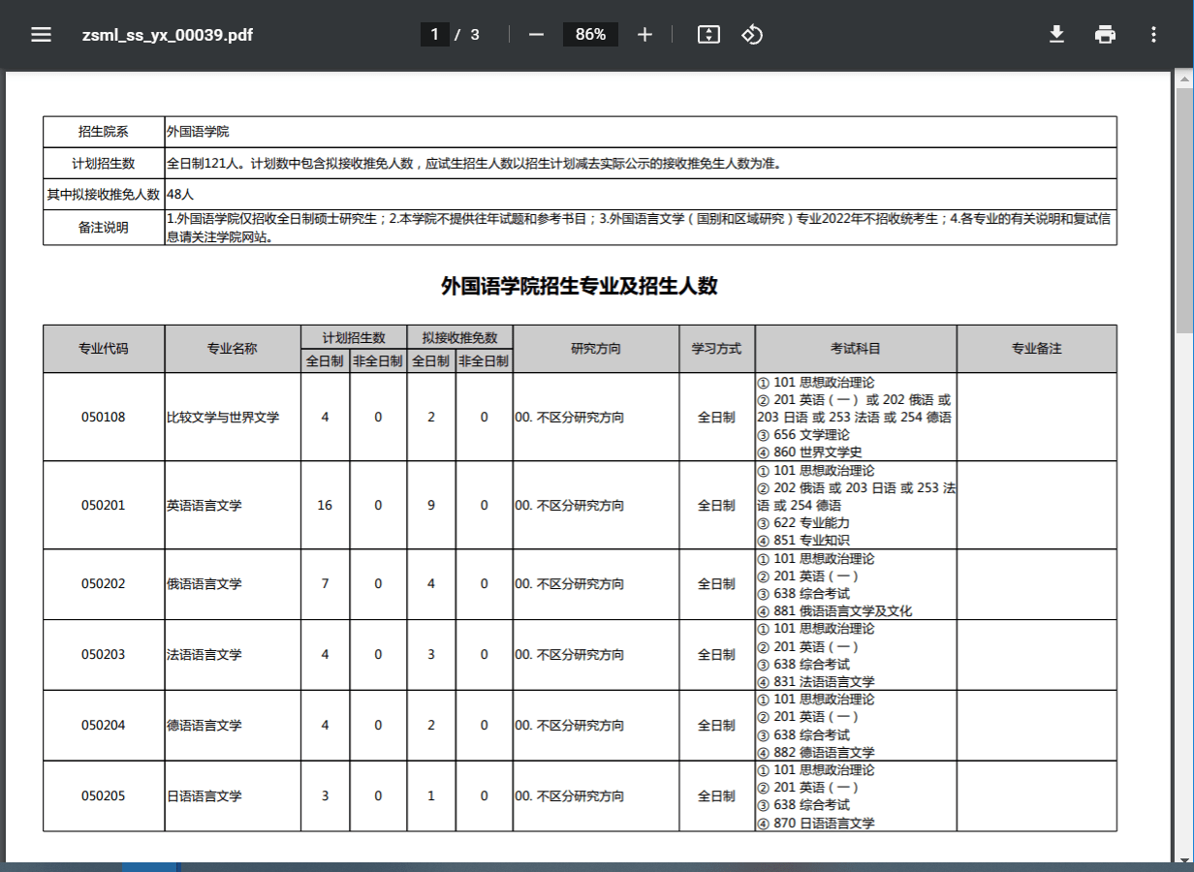Click the 招生院系 label cell
The height and width of the screenshot is (872, 1194).
(x=104, y=132)
